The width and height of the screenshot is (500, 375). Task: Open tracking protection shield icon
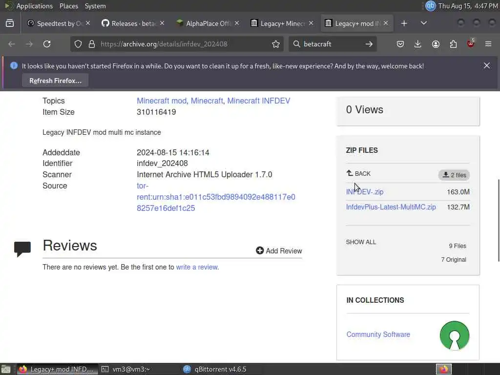click(78, 44)
